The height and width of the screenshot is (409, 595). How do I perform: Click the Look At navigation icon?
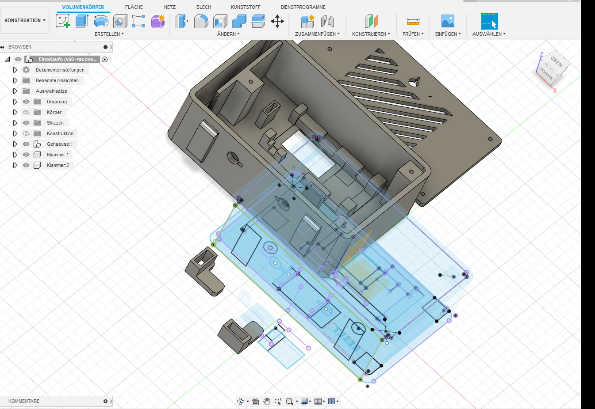point(254,401)
